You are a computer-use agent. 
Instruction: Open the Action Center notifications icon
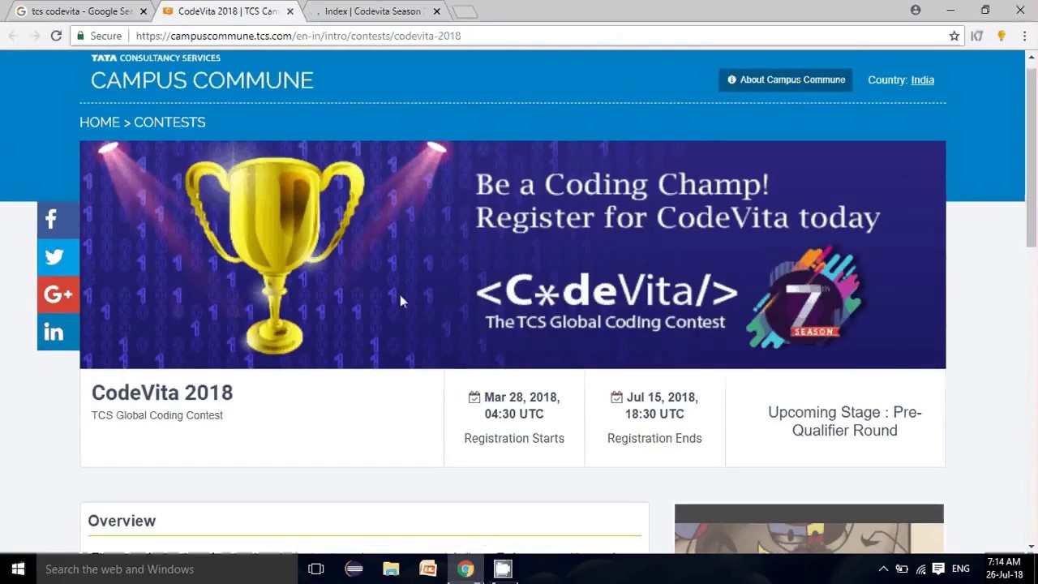[938, 569]
